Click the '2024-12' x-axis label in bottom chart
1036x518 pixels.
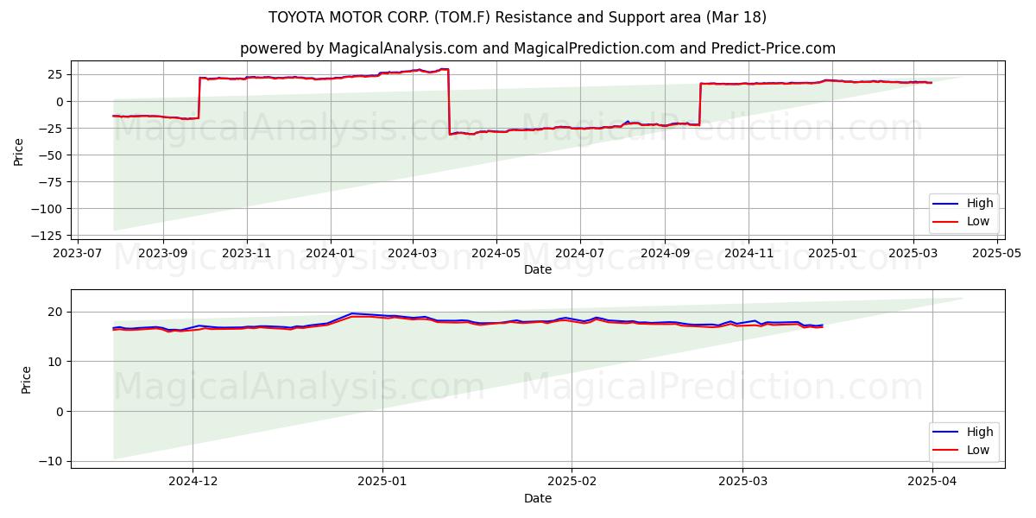pyautogui.click(x=193, y=483)
